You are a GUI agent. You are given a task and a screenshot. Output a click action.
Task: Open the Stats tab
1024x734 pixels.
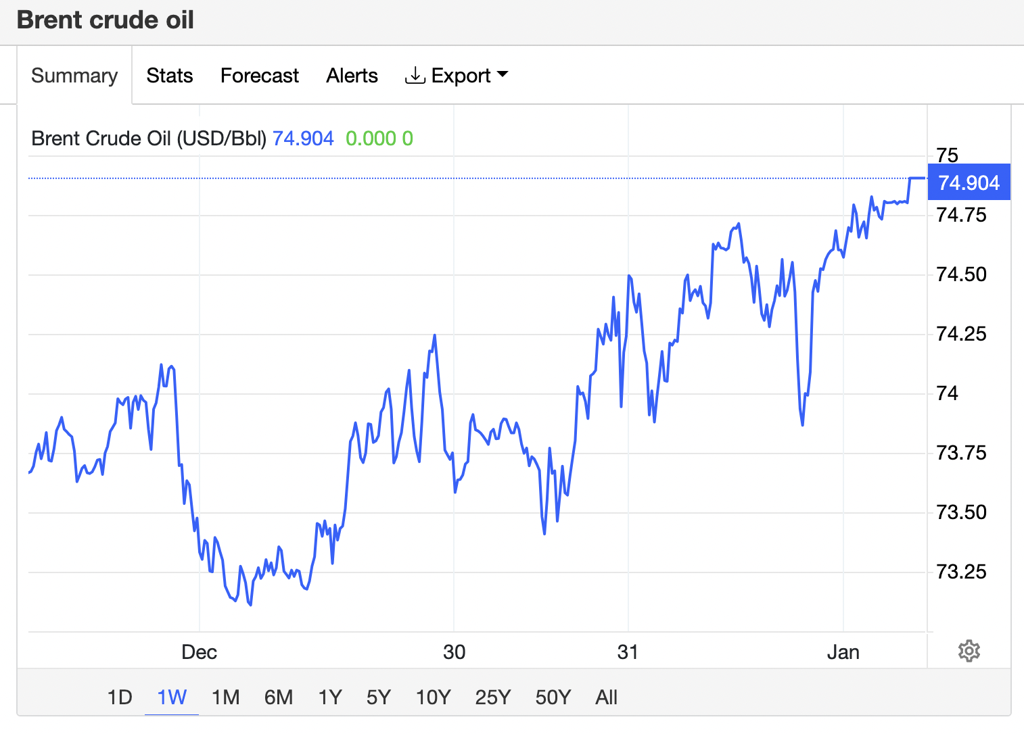pos(170,75)
